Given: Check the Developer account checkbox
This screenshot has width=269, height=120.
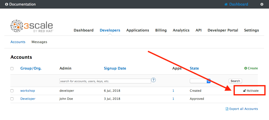Looking at the screenshot, I should coord(12,99).
